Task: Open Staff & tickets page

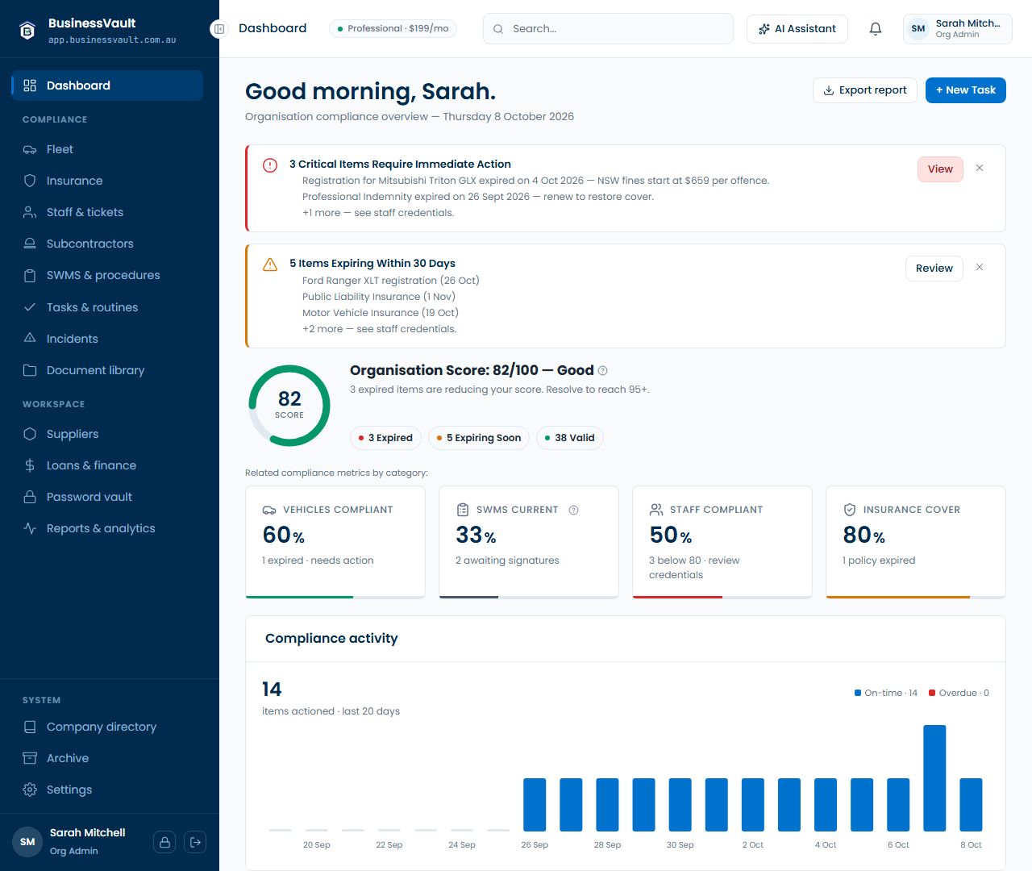Action: 107,212
